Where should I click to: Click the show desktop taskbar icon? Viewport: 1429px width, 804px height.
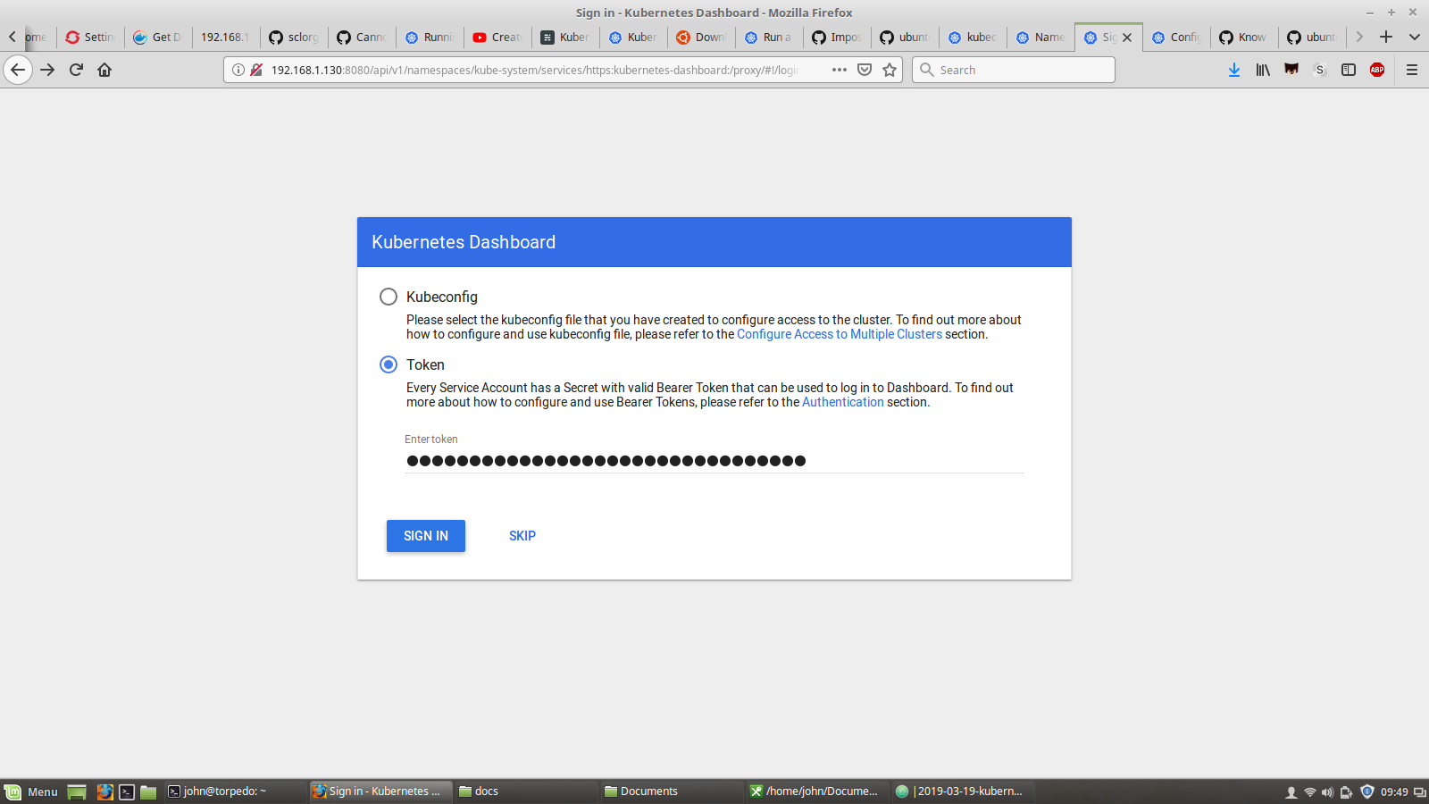(x=77, y=791)
